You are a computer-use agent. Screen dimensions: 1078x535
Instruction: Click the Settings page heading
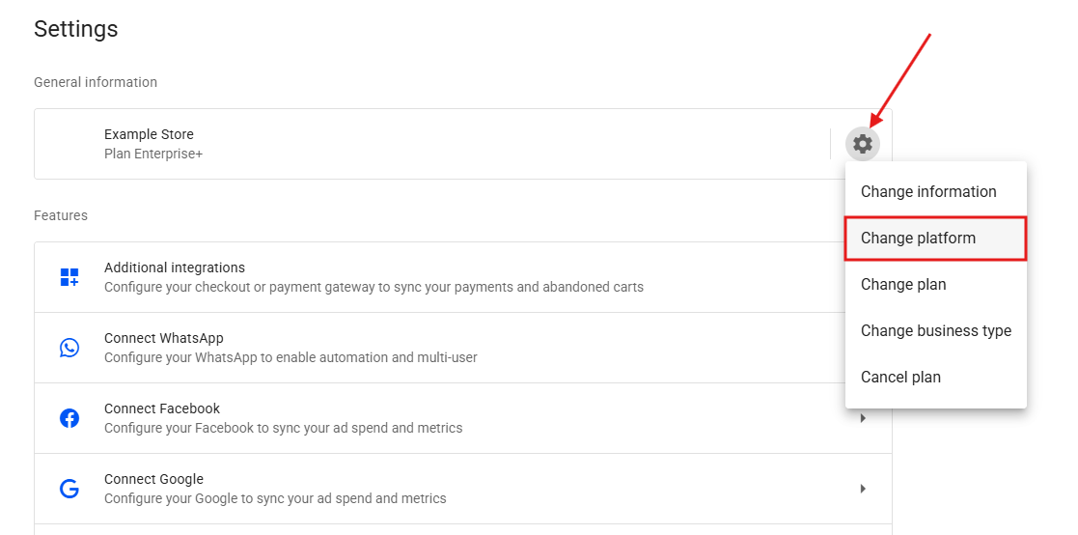[76, 29]
